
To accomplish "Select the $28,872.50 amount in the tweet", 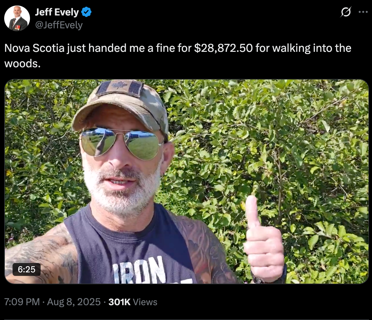I will tap(223, 48).
